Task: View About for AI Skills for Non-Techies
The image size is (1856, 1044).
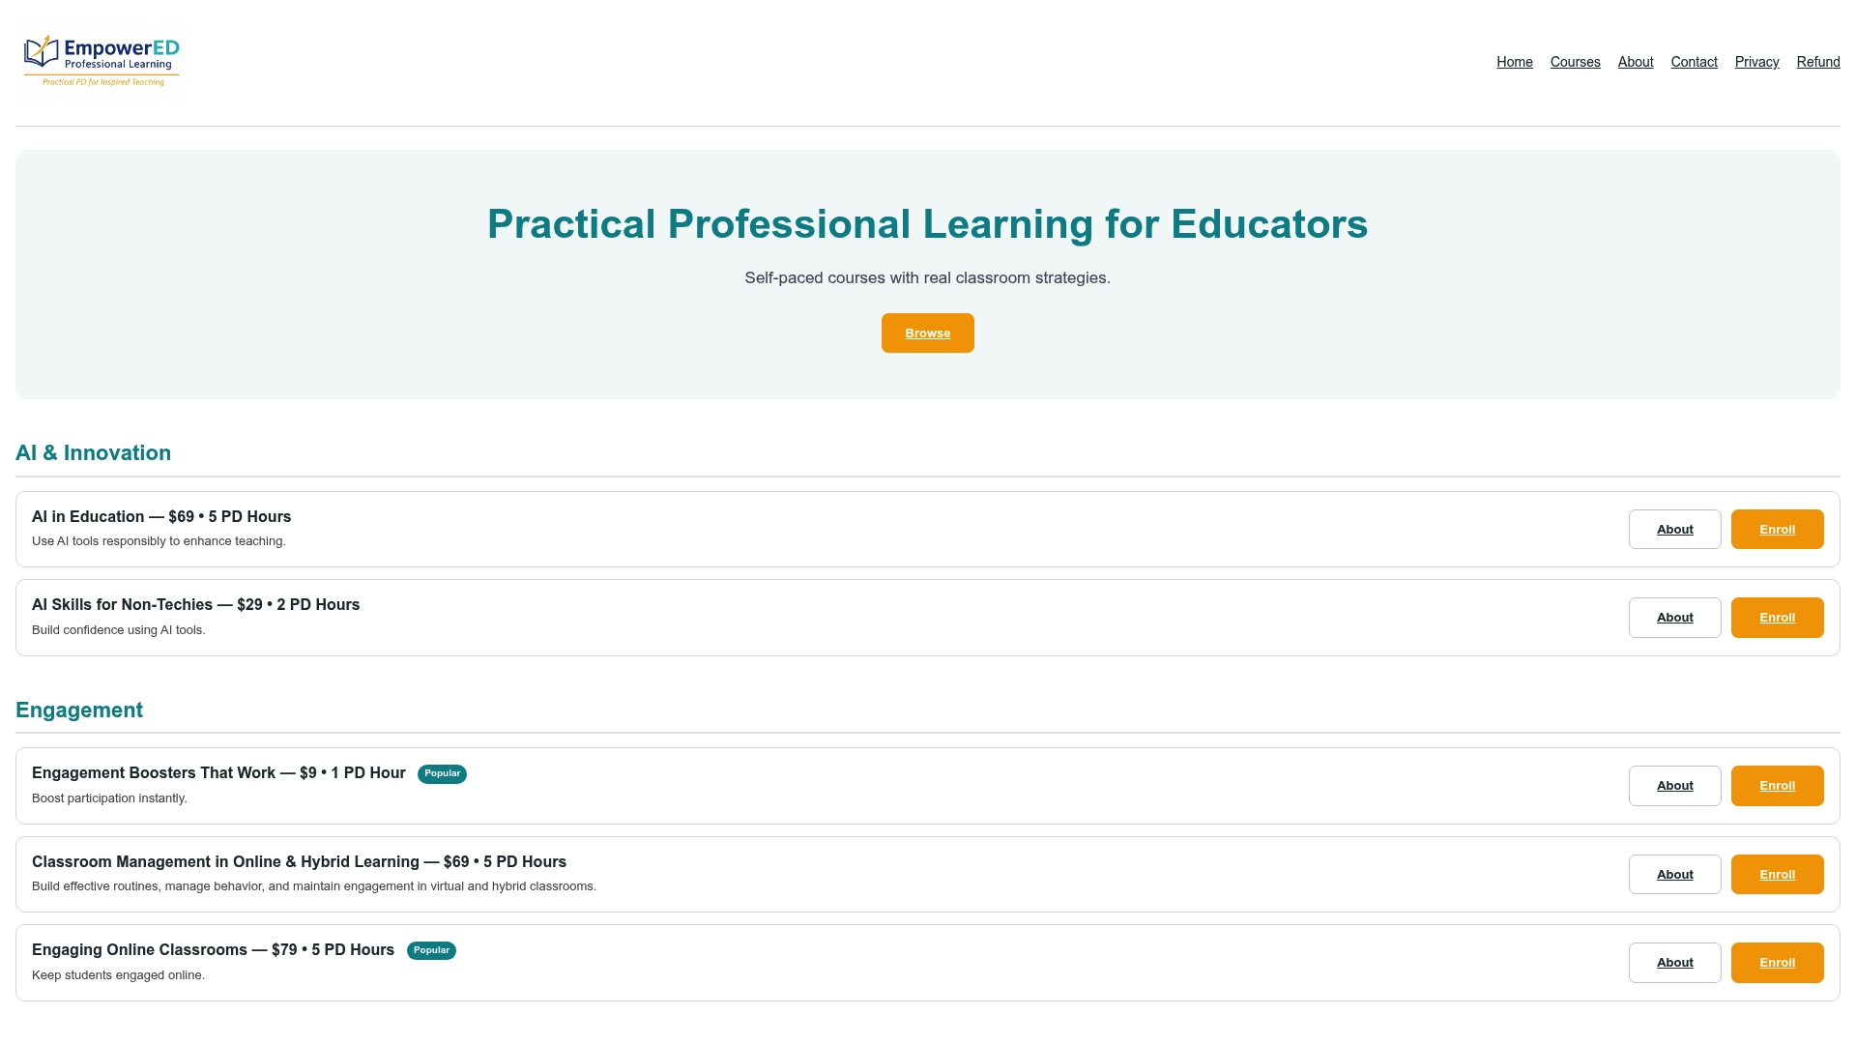Action: click(1675, 618)
